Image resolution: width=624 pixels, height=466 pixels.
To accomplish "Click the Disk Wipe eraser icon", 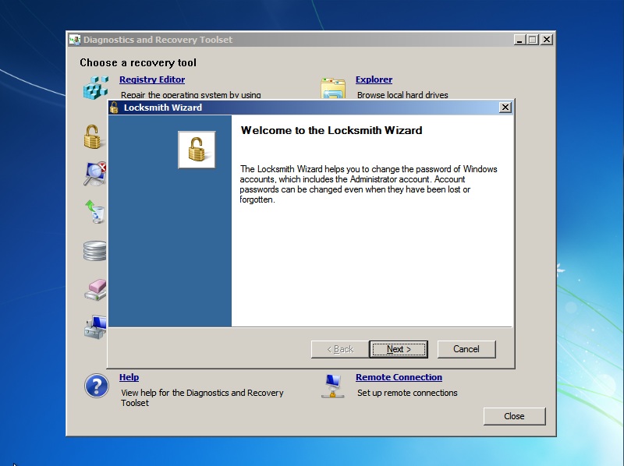I will [x=95, y=290].
